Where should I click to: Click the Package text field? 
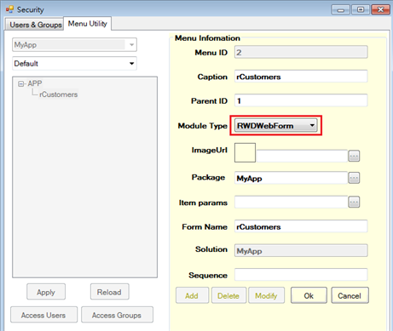click(291, 178)
